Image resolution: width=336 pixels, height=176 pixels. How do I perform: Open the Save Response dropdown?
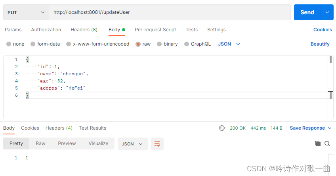pyautogui.click(x=311, y=128)
